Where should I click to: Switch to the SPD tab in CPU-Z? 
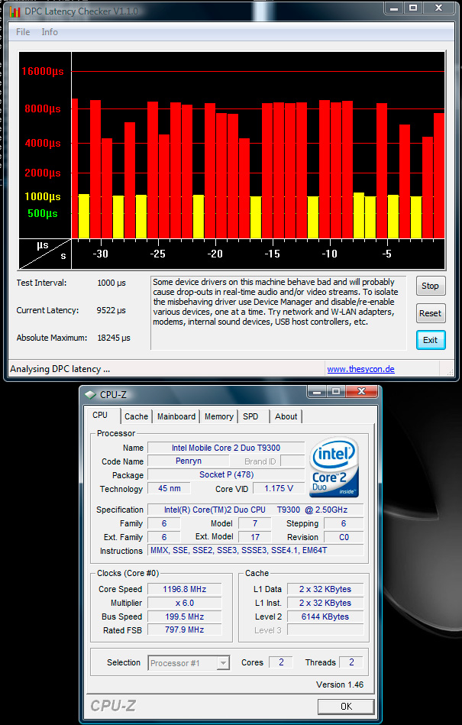point(250,416)
